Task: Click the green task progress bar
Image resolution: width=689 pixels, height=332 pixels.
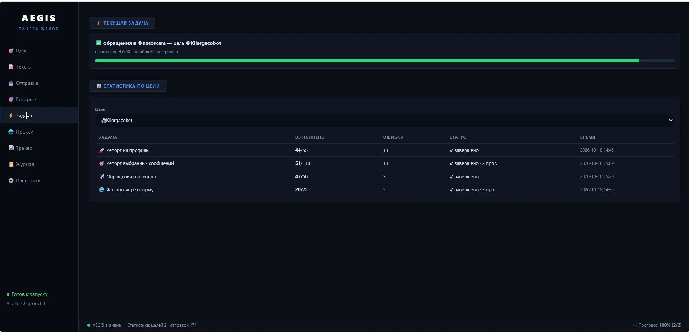Action: [x=384, y=61]
